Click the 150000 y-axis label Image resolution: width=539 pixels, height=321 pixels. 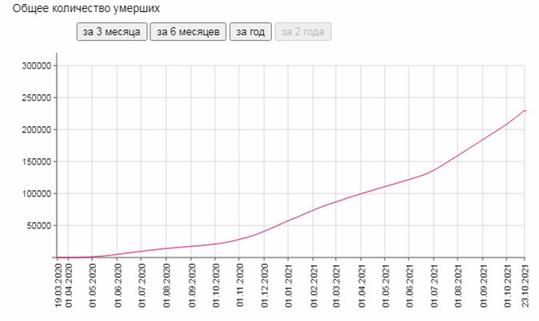click(x=36, y=162)
